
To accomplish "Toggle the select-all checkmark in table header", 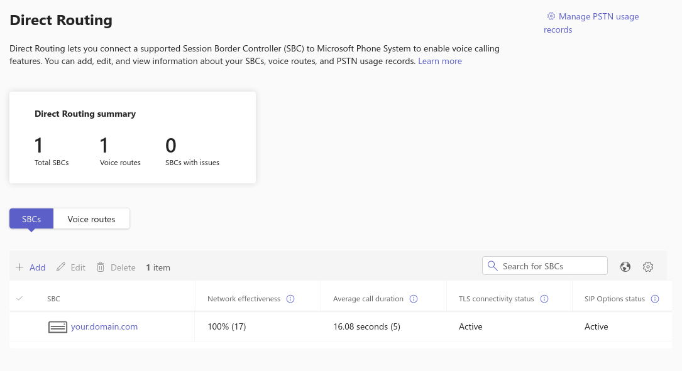I will pos(19,298).
